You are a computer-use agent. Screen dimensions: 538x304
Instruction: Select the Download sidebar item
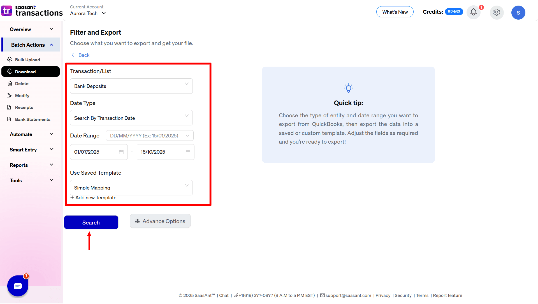pyautogui.click(x=25, y=72)
